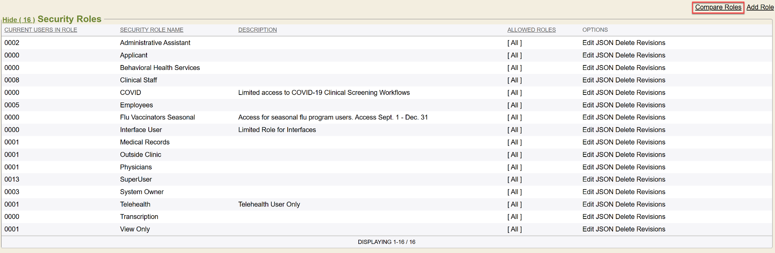Open JSON for the Applicant role
The image size is (775, 253).
pos(604,55)
